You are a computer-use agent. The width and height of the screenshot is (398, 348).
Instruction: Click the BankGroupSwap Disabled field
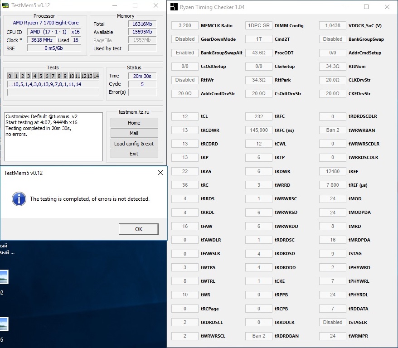pos(333,39)
